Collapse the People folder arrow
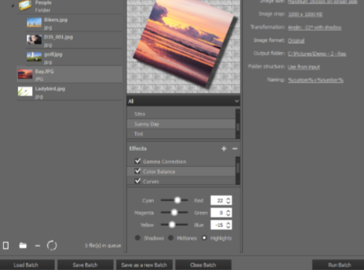The image size is (364, 270). 12,6
